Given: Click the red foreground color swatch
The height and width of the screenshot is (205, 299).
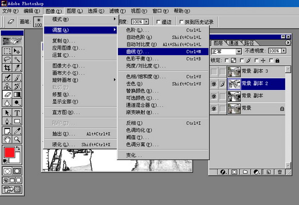Looking at the screenshot, I should pyautogui.click(x=9, y=152).
